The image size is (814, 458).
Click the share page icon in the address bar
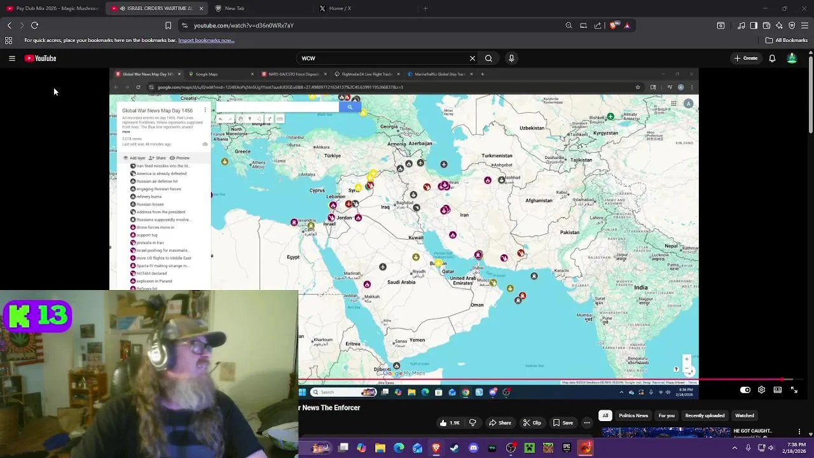point(598,25)
